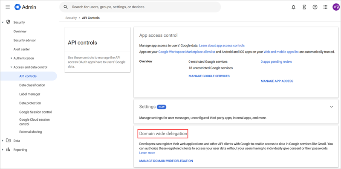Open Learn about app access controls

(x=222, y=46)
